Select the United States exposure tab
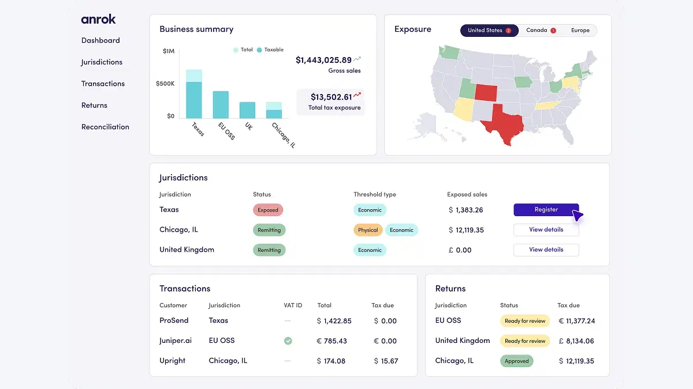Image resolution: width=693 pixels, height=389 pixels. (x=489, y=31)
